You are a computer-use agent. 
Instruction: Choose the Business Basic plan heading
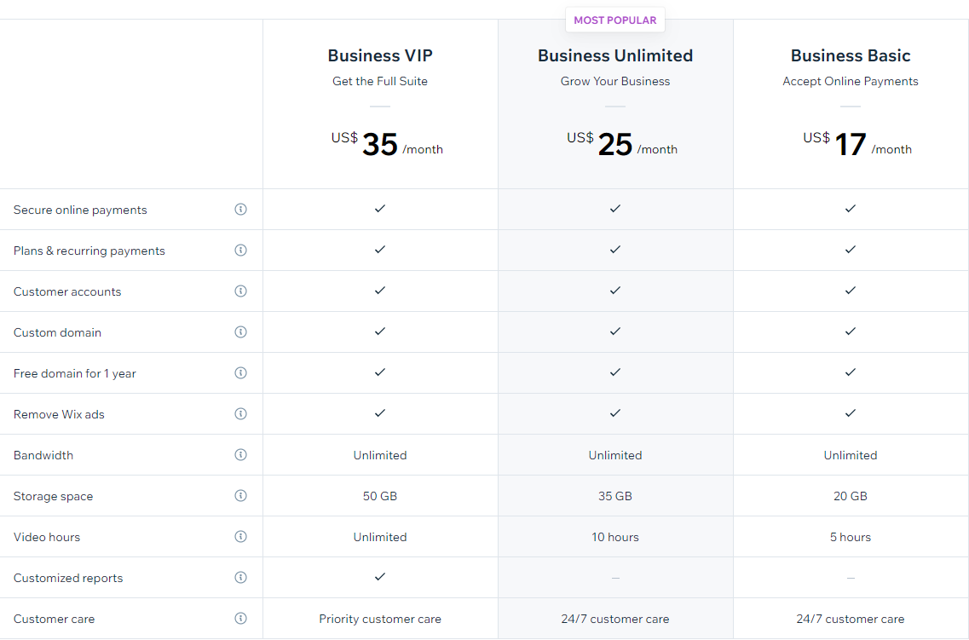(851, 55)
